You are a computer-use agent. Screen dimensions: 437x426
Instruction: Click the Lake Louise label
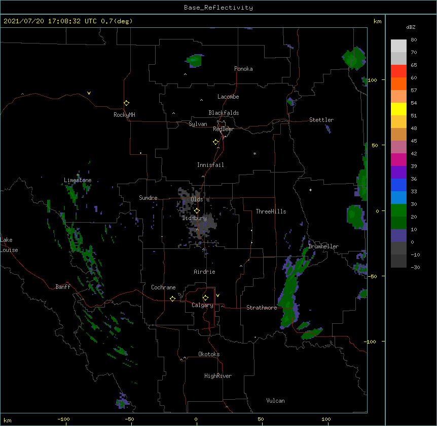[x=9, y=245]
